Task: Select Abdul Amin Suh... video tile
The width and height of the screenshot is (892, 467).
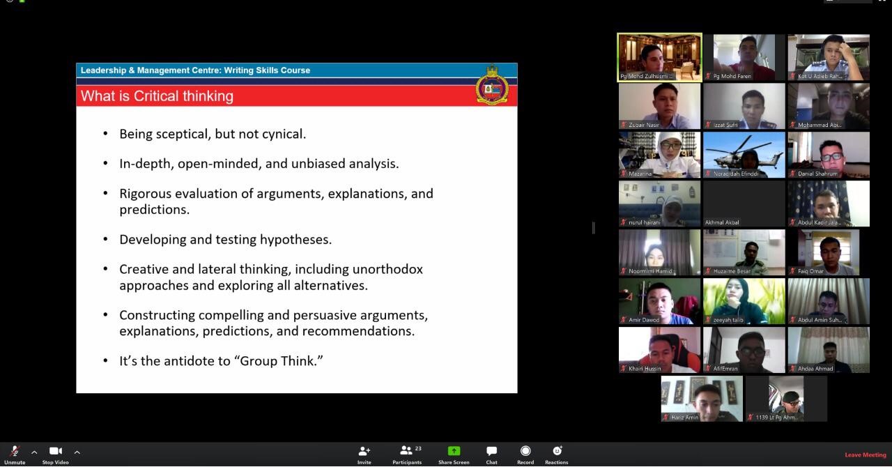Action: [x=828, y=301]
